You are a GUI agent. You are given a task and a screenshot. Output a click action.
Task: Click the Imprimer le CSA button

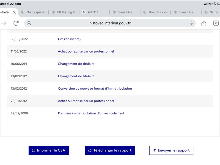[49, 150]
